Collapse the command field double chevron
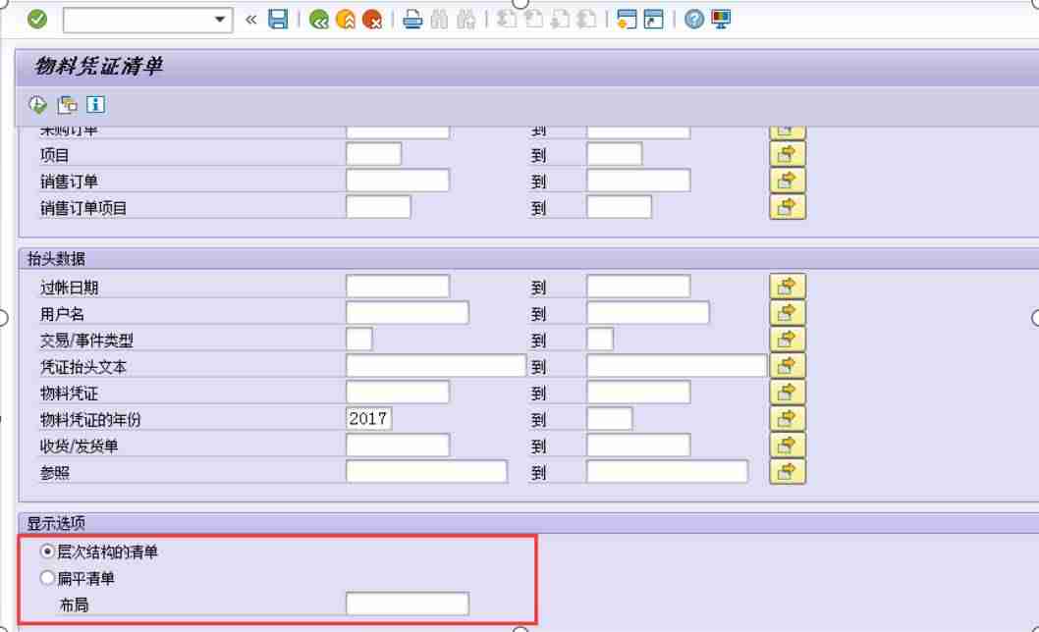The image size is (1039, 632). pyautogui.click(x=251, y=20)
